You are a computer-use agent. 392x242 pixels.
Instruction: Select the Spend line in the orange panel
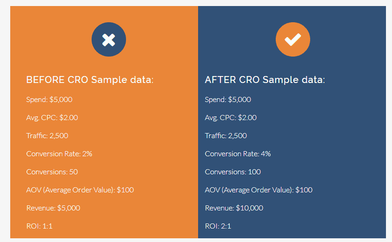tap(49, 100)
